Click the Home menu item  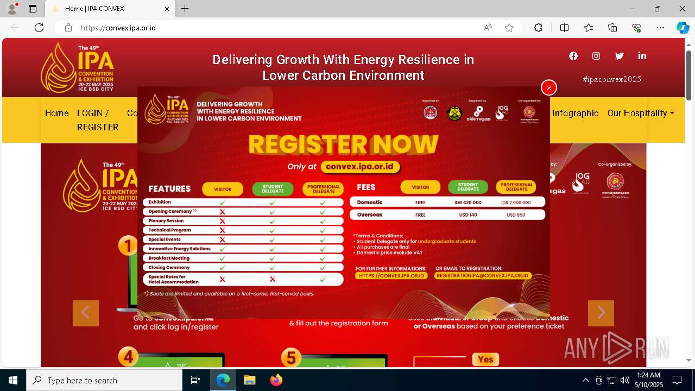pos(57,113)
